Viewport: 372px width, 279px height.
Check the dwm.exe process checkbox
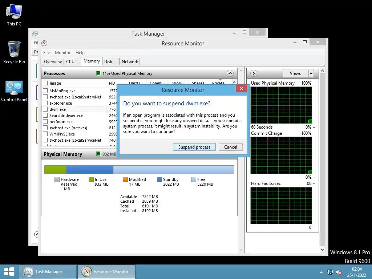[x=45, y=109]
